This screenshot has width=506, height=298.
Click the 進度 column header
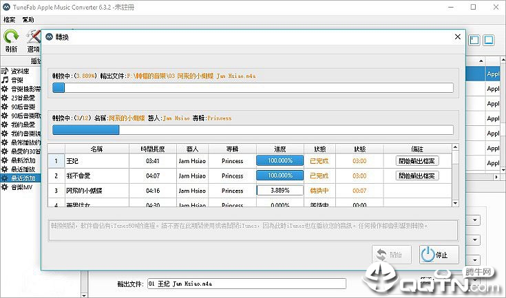click(x=280, y=149)
